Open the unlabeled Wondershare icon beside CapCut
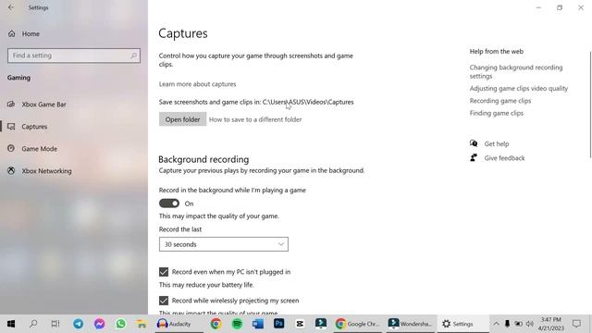 (321, 324)
